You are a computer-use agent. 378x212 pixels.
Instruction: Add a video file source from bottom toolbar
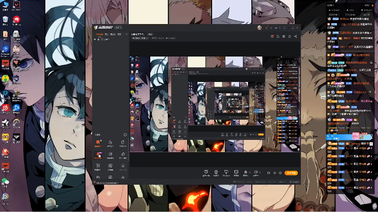point(236,173)
